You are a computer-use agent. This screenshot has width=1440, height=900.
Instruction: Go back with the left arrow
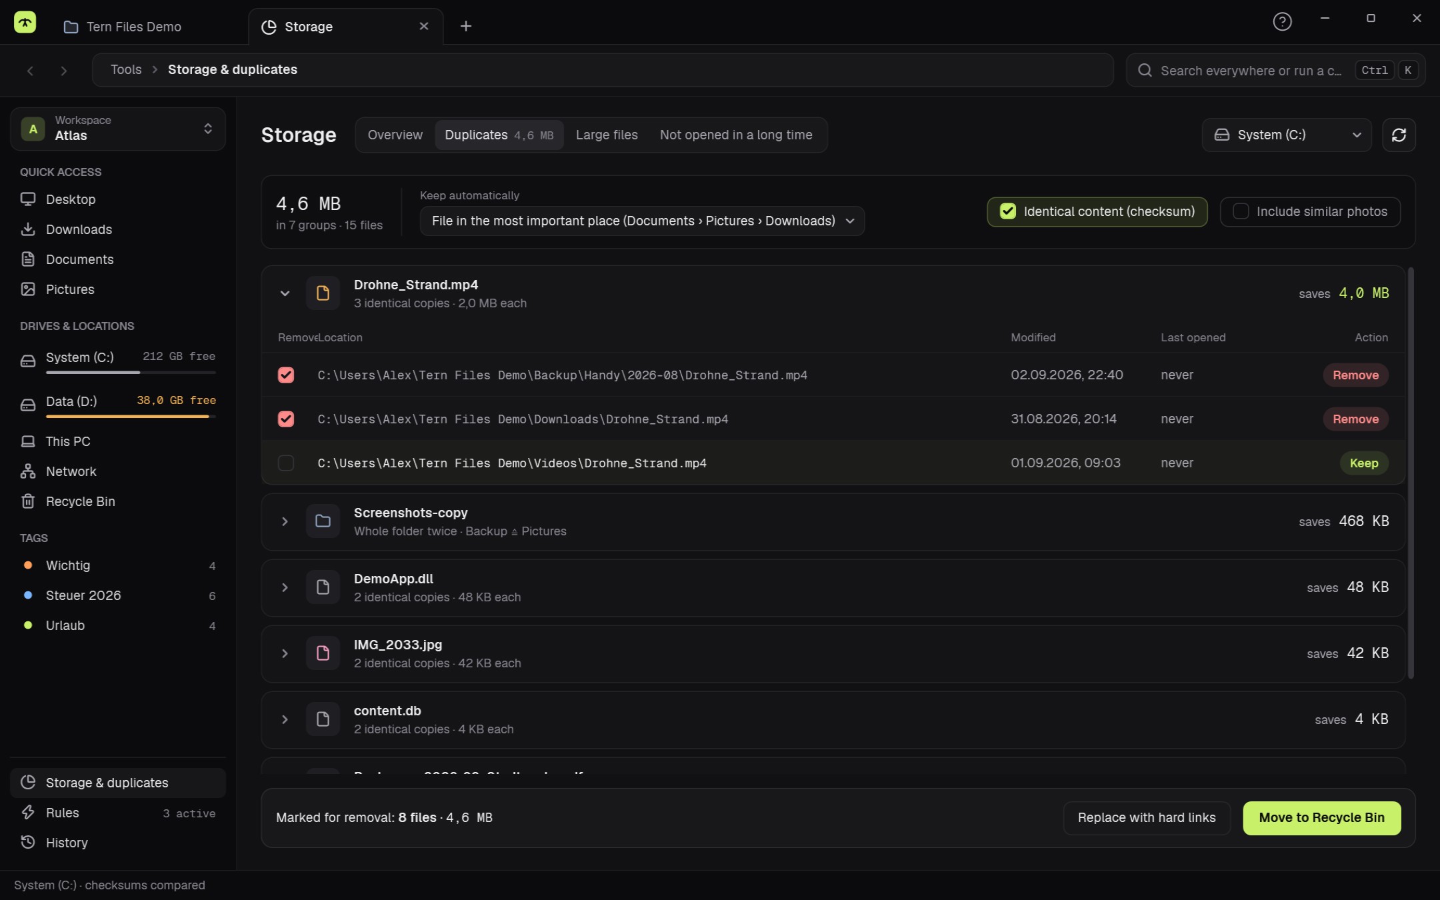pos(30,71)
